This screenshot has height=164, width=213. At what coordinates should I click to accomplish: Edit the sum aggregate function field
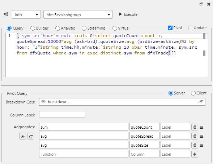[x=84, y=127]
